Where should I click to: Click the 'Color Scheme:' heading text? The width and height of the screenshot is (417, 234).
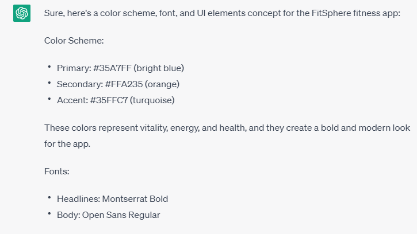tap(74, 41)
